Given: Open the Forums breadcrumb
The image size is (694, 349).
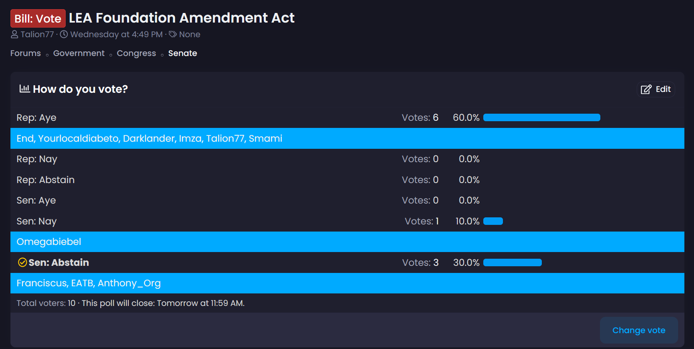Looking at the screenshot, I should [x=26, y=53].
